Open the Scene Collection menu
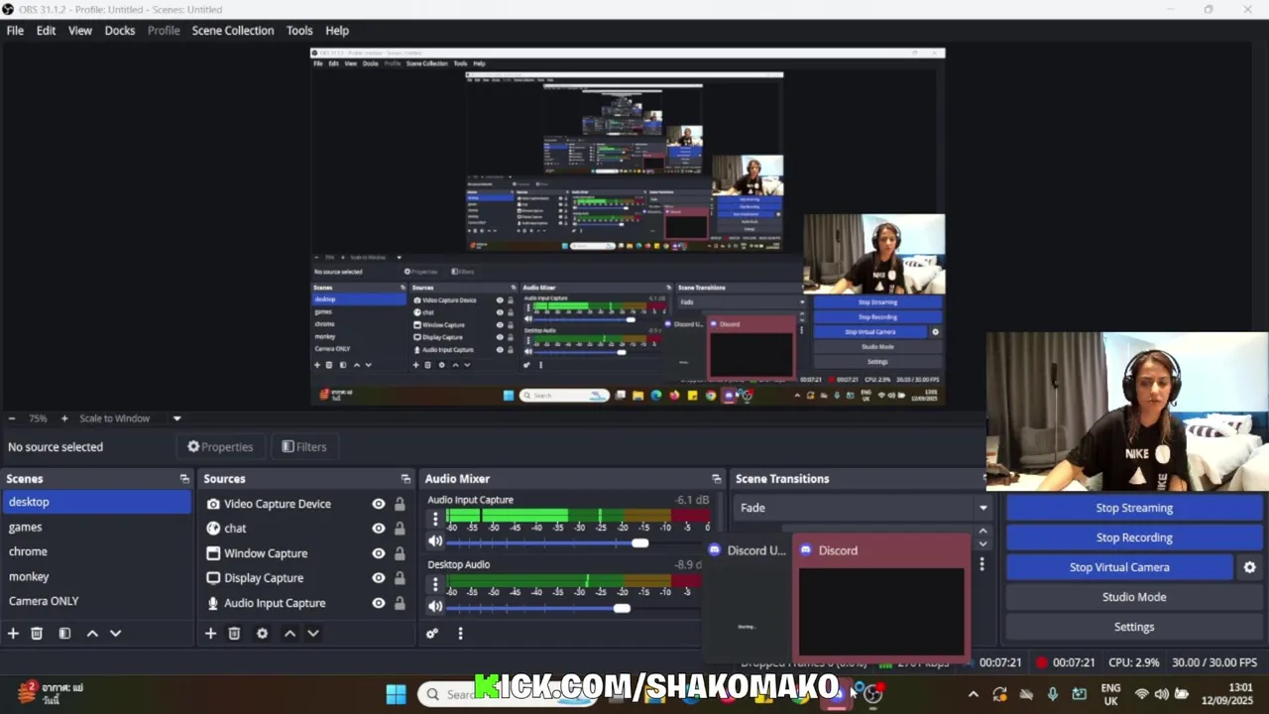 click(233, 31)
